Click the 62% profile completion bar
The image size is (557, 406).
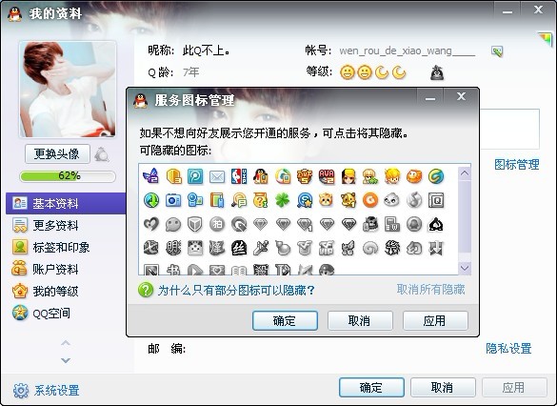68,176
